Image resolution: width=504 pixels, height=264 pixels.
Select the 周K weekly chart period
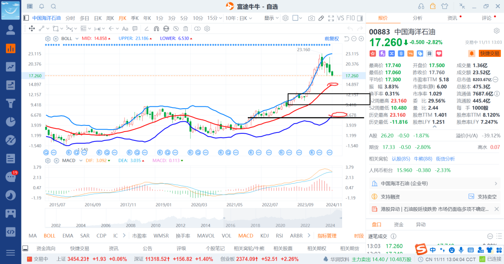(x=110, y=18)
